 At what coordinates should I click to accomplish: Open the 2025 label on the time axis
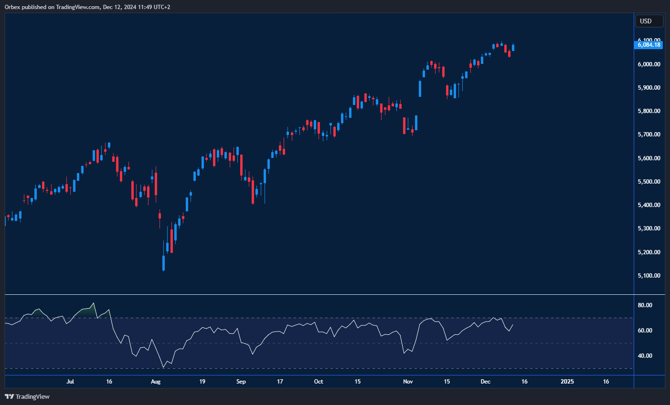pos(567,382)
